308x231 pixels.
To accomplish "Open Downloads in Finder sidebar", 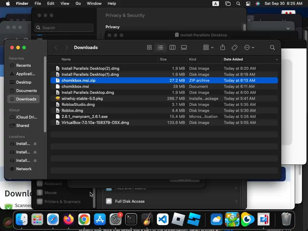I will tap(23, 99).
